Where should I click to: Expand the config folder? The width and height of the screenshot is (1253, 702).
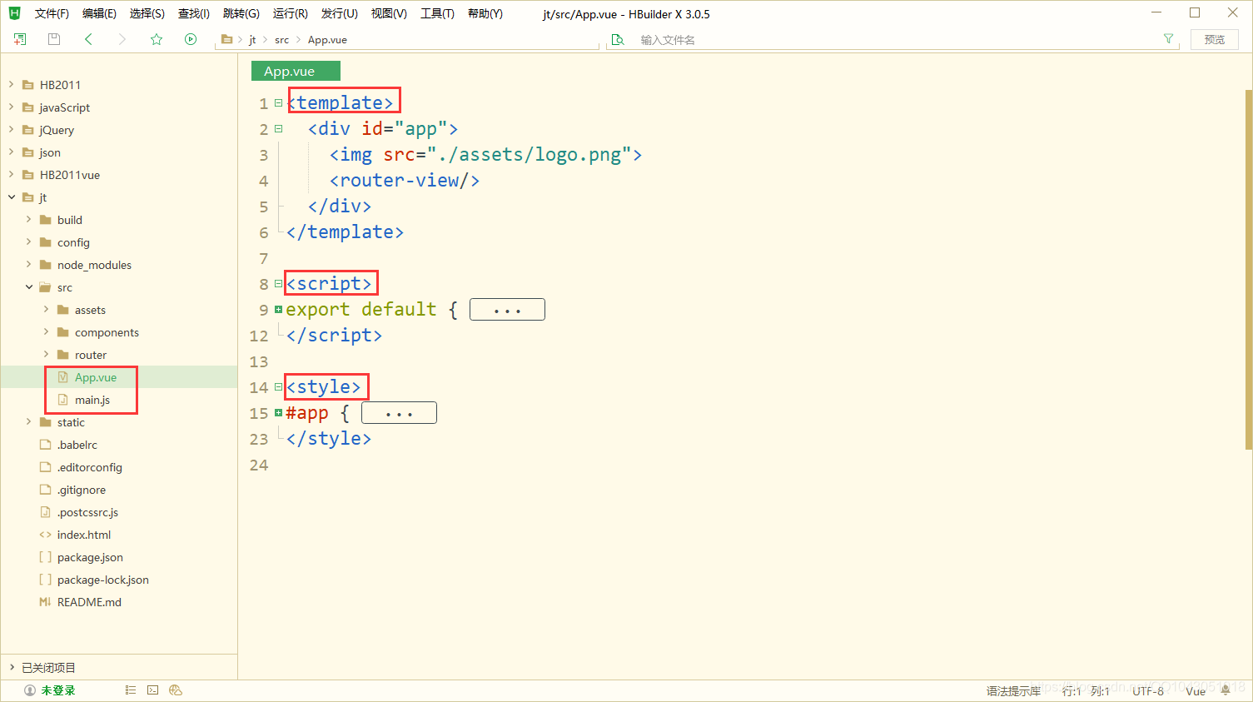[x=28, y=241]
